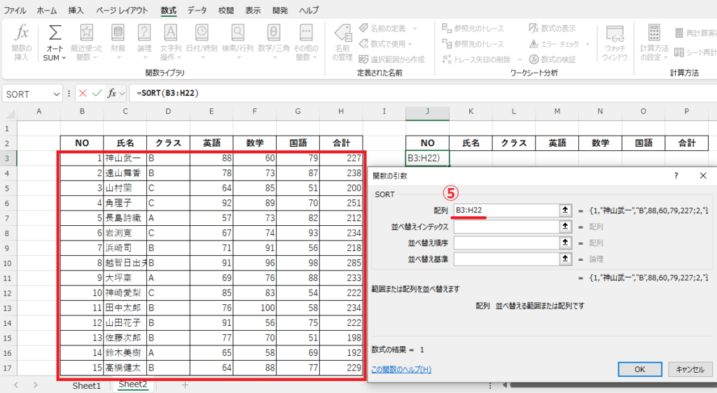Click the cell containing 田中太郎
The image size is (717, 393).
click(125, 308)
